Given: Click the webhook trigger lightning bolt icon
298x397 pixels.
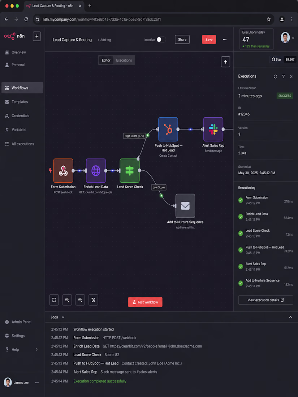Looking at the screenshot, I should point(50,171).
